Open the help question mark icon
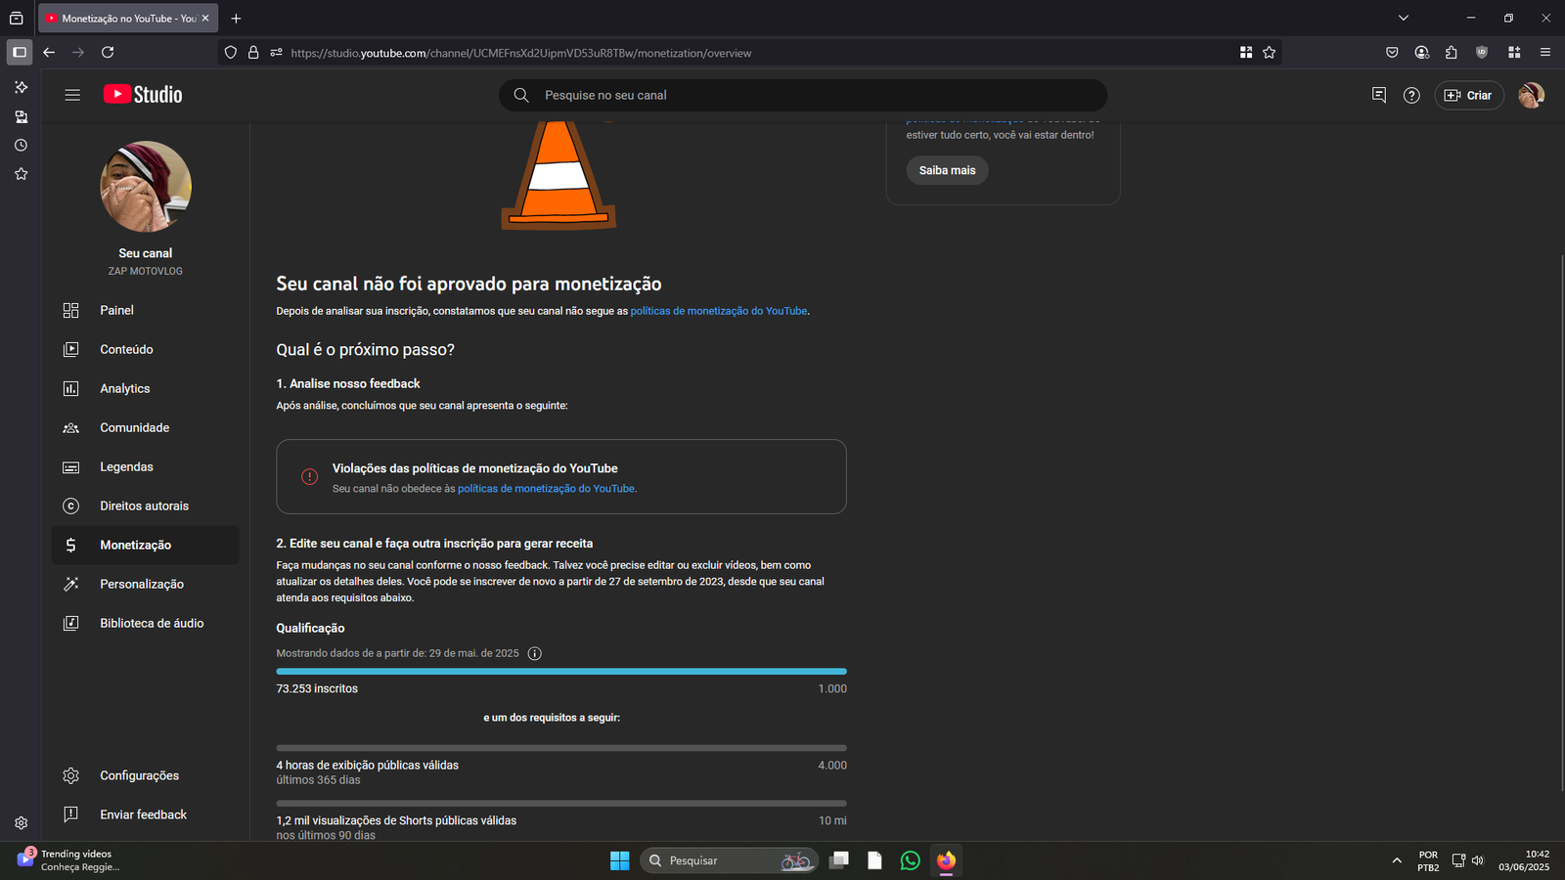This screenshot has height=880, width=1565. pyautogui.click(x=1411, y=95)
